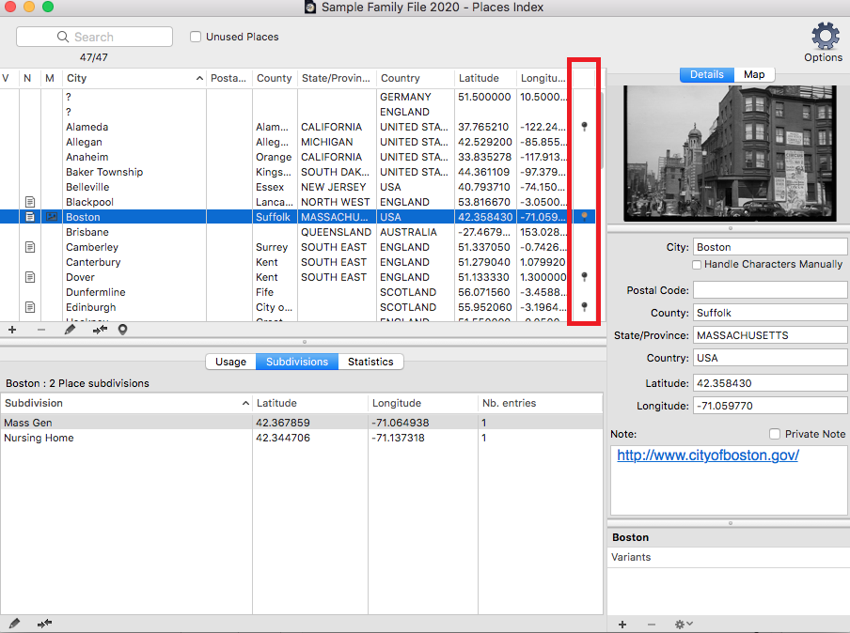The image size is (850, 633).
Task: Sort by Postal code column header
Action: point(228,78)
